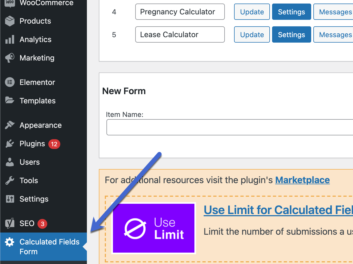
Task: Click the Analytics bar chart icon
Action: [x=10, y=40]
